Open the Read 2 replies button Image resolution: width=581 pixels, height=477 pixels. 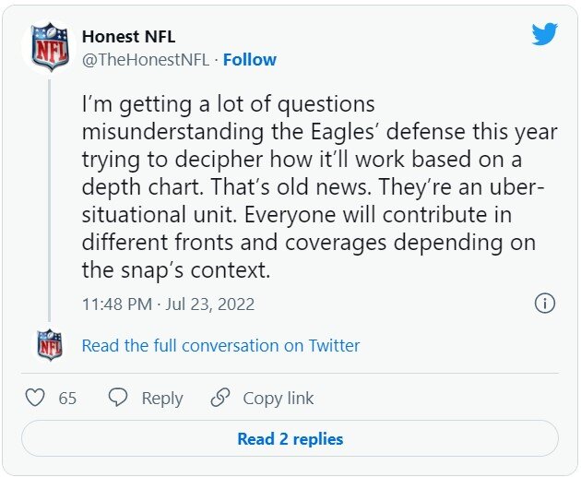click(290, 439)
